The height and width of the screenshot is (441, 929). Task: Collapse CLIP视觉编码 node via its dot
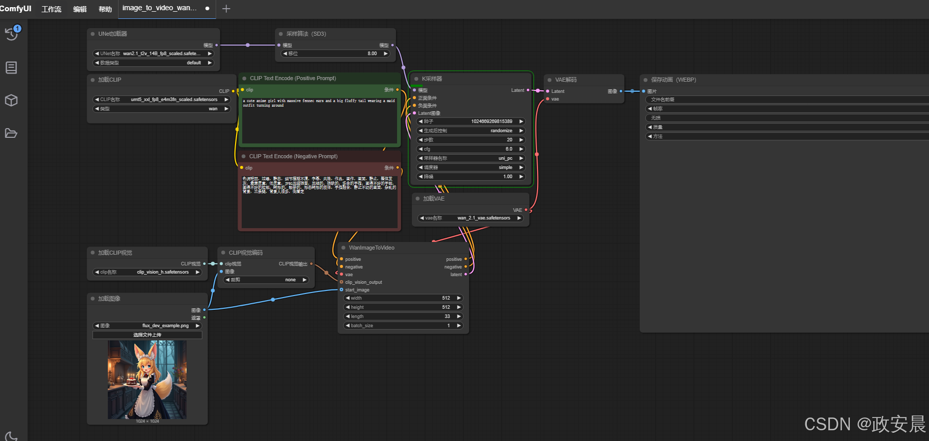click(x=223, y=253)
